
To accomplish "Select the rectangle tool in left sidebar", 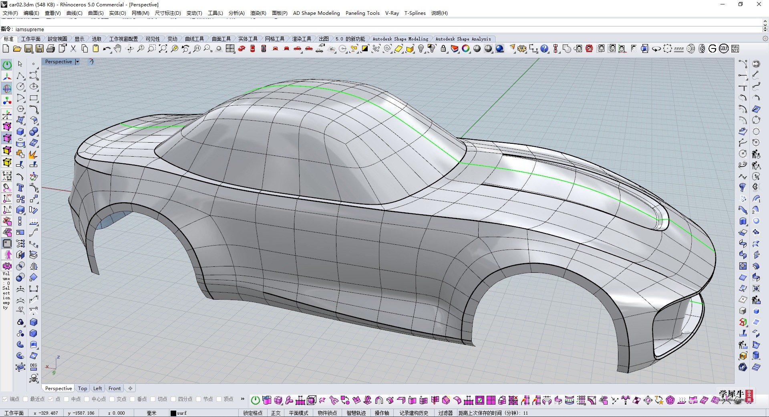I will pyautogui.click(x=34, y=98).
